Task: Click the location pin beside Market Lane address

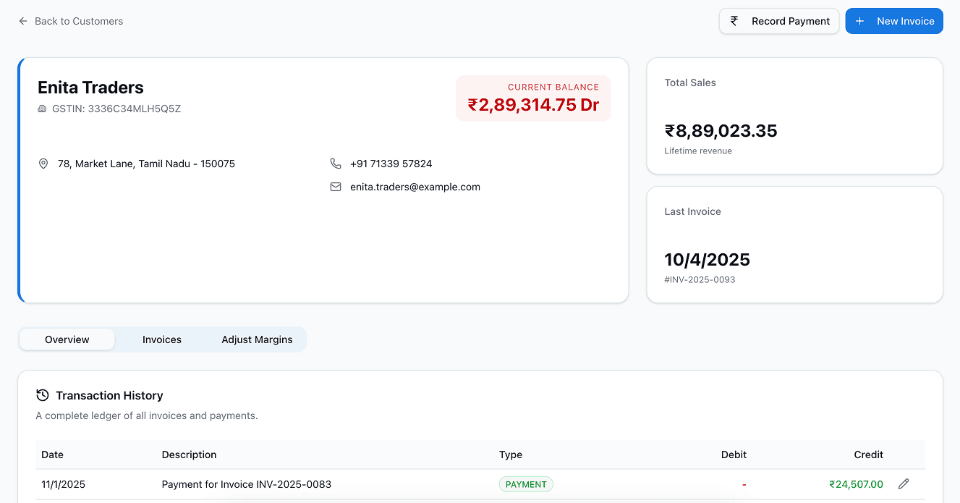Action: [x=43, y=164]
